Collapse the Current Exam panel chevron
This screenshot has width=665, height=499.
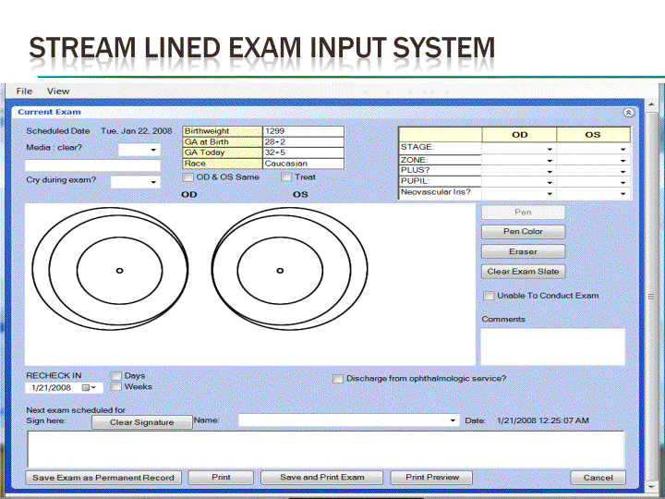point(628,112)
